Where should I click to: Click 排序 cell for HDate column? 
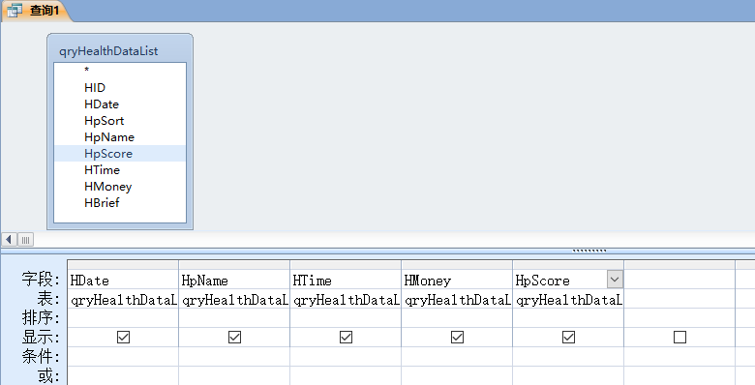[x=123, y=318]
